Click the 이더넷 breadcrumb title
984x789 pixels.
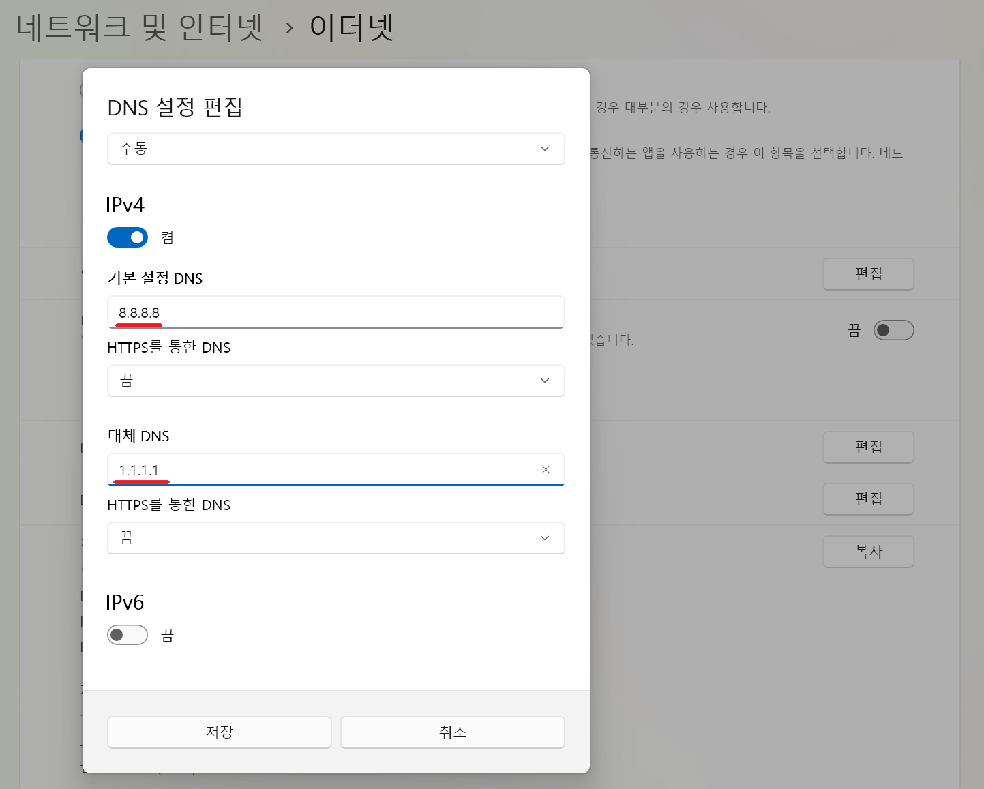[352, 28]
